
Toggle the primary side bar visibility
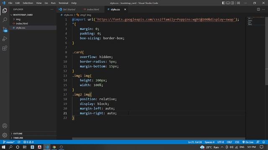click(x=224, y=3)
